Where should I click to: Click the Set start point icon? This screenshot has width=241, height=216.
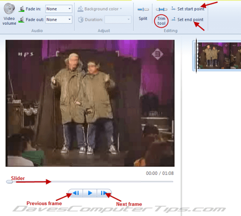coord(173,9)
